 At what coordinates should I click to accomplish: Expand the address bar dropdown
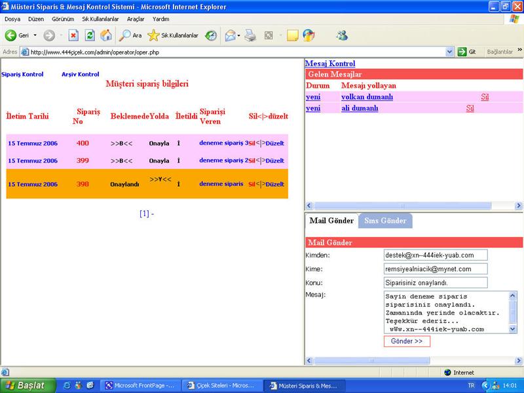pos(449,52)
